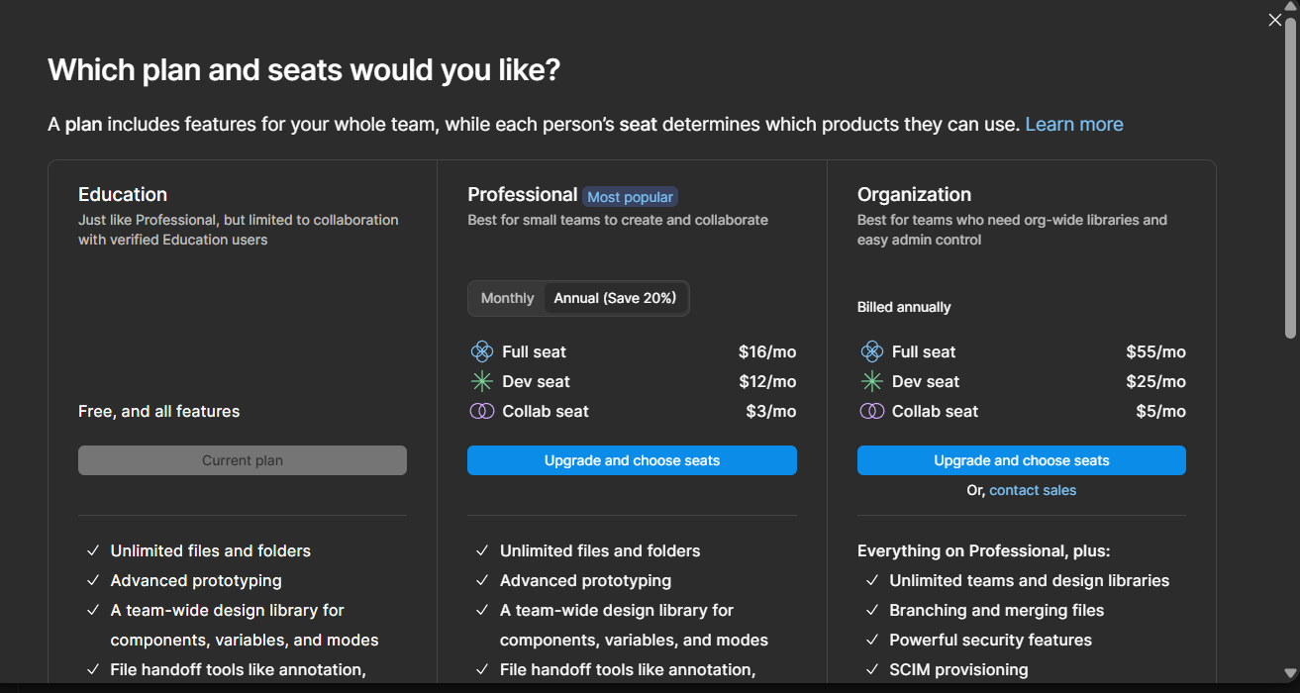
Task: Click the Full seat icon under Organization
Action: (871, 351)
